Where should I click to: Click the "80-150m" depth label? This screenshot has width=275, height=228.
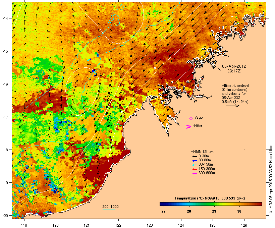(206, 165)
